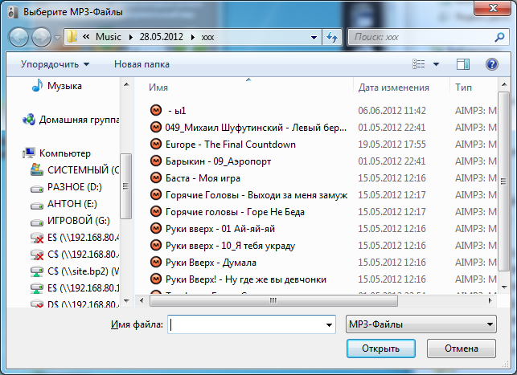Select file Барыкин - 09_Аэропорт
Screen dimensions: 517x375
[218, 161]
